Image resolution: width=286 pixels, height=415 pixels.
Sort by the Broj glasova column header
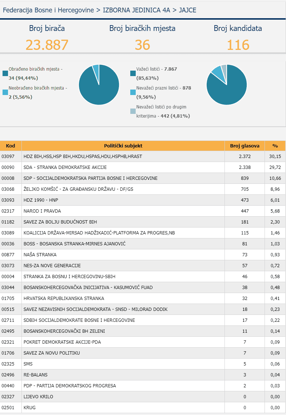tap(245, 146)
